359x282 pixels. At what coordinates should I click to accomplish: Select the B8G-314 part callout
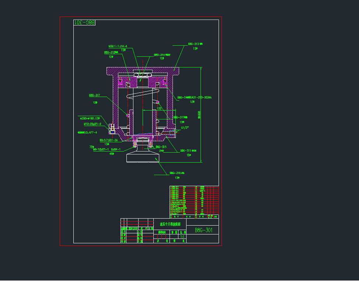(x=162, y=55)
